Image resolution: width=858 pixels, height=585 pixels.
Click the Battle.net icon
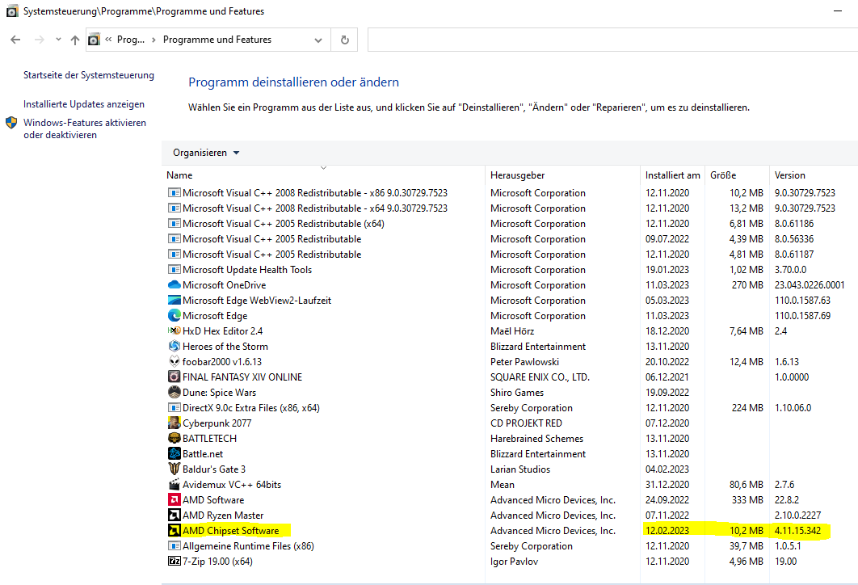pos(174,453)
